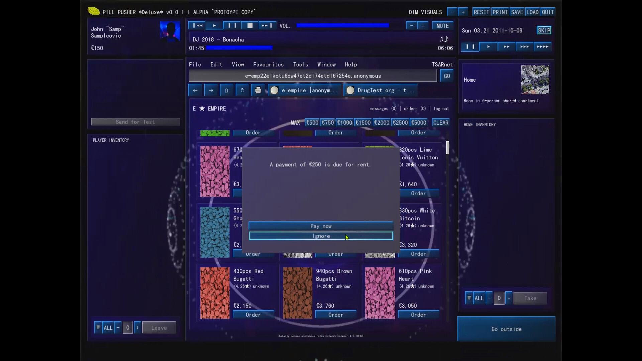The height and width of the screenshot is (361, 642).
Task: Stop playback with the stop button
Action: coord(249,25)
